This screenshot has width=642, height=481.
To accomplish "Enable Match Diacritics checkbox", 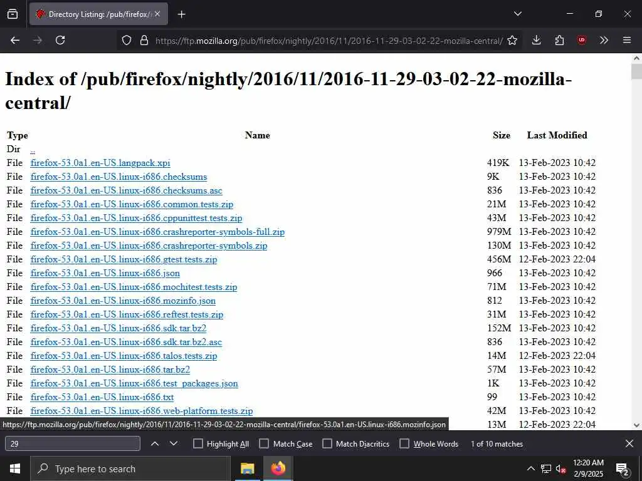I will coord(327,444).
